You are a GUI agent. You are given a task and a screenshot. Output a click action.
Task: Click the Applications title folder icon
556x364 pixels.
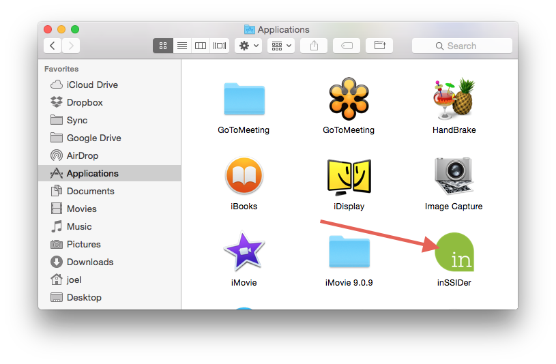tap(250, 29)
